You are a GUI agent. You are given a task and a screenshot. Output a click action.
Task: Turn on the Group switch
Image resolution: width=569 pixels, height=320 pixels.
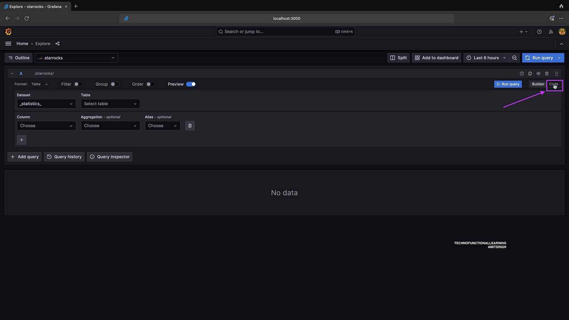pyautogui.click(x=115, y=84)
